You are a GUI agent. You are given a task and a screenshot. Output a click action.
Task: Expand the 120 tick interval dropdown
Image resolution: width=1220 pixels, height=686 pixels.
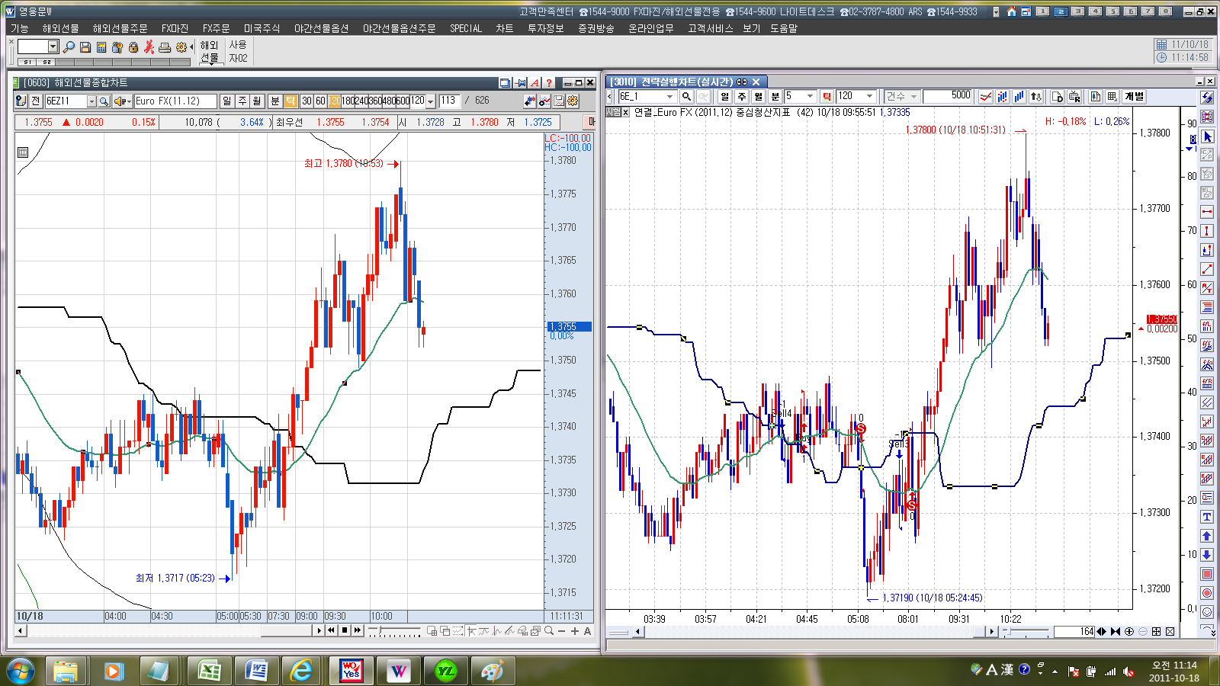[869, 96]
